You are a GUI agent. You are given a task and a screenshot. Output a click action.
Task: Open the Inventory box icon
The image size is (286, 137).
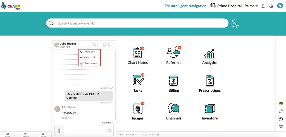(209, 109)
